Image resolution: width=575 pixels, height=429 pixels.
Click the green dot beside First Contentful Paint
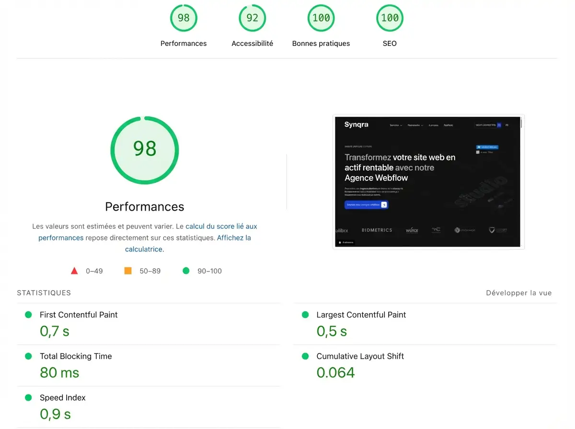pos(28,315)
